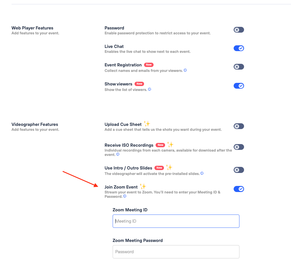Click the info icon for Intro / Outro Slides
Image resolution: width=291 pixels, height=274 pixels.
coord(202,174)
